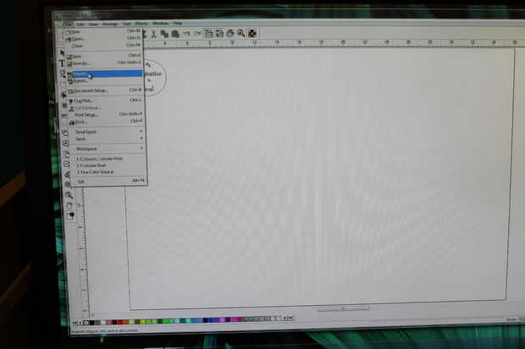
Task: Click the scissors Cut icon in toolbar
Action: 153,34
